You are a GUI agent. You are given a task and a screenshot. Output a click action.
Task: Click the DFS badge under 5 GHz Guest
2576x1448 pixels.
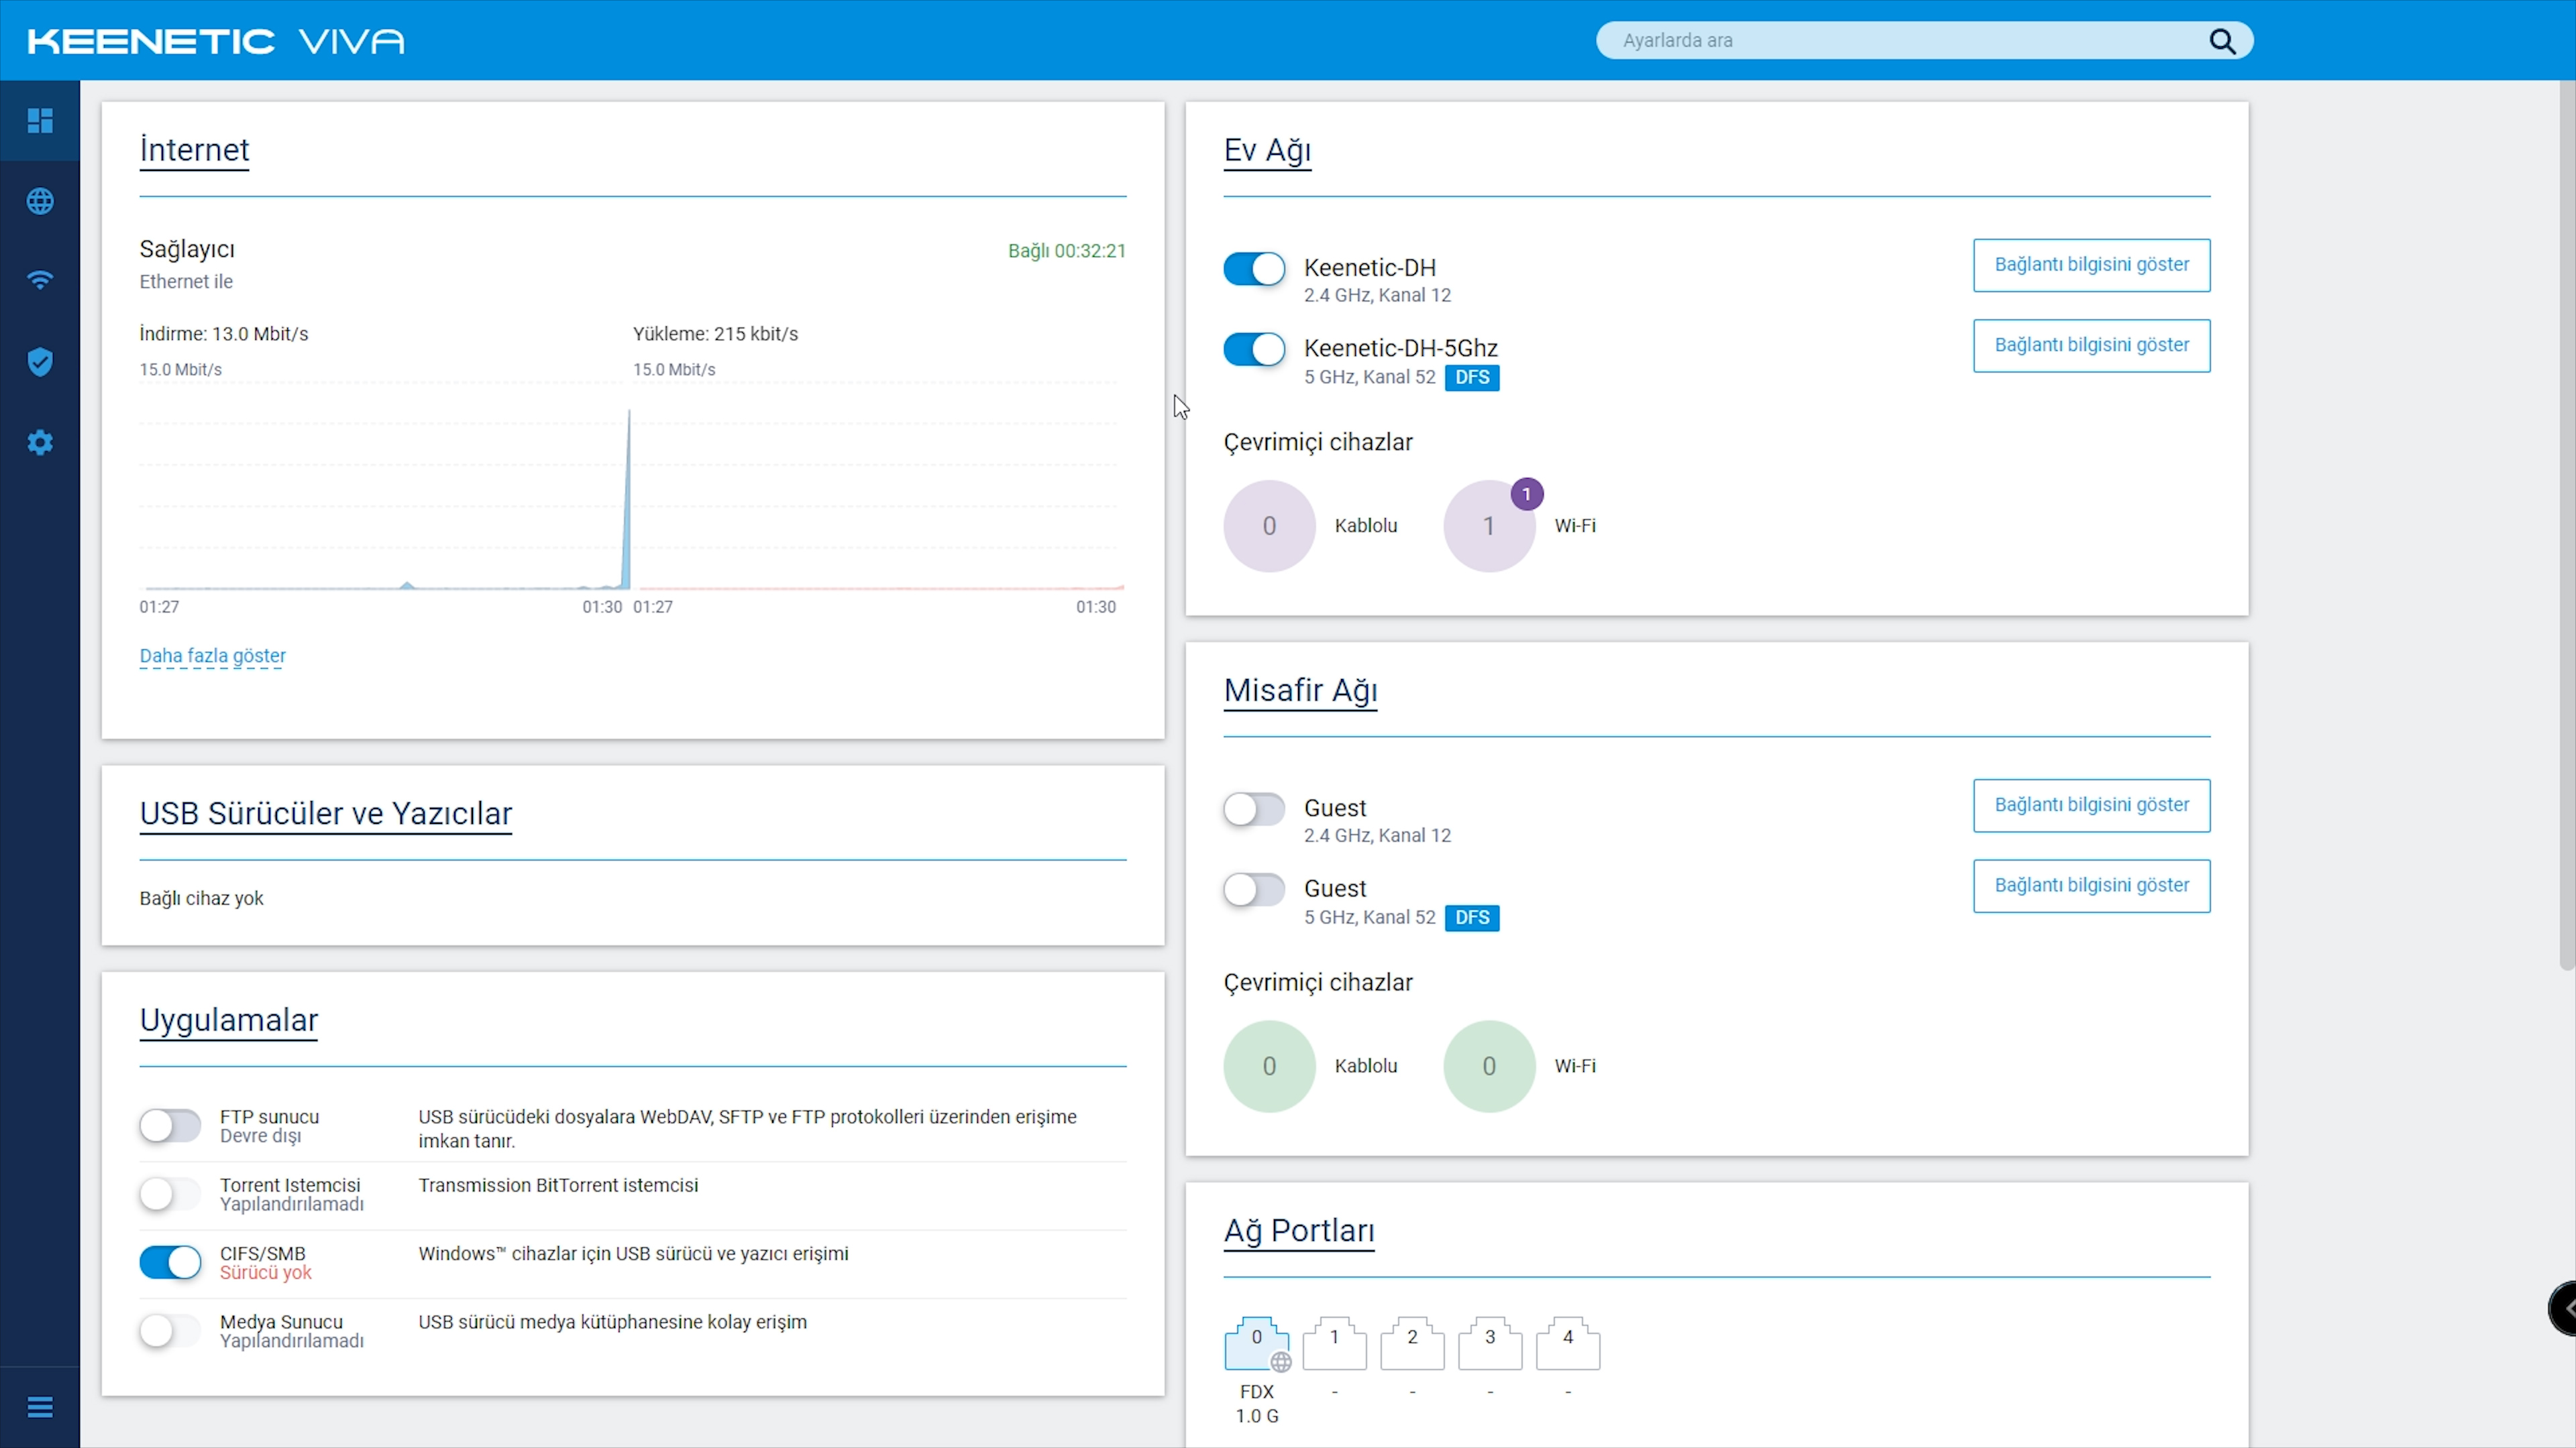(1472, 917)
